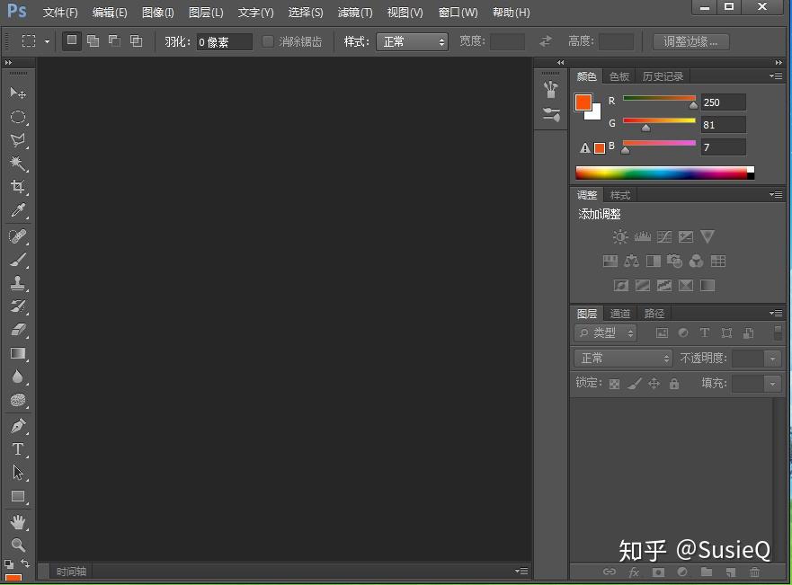Expand the toolbox double-arrow
This screenshot has height=585, width=792.
click(x=8, y=63)
